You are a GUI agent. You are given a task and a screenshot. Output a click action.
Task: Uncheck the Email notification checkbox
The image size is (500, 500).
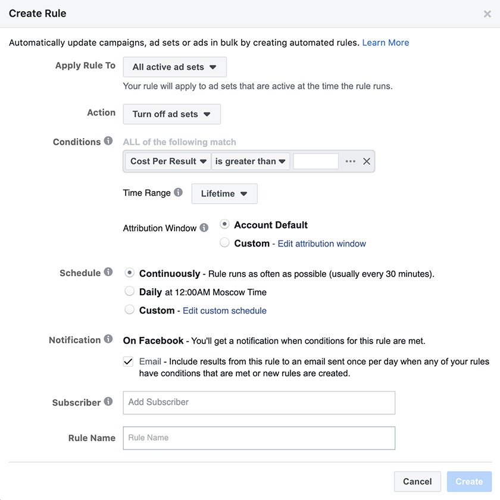(x=128, y=361)
